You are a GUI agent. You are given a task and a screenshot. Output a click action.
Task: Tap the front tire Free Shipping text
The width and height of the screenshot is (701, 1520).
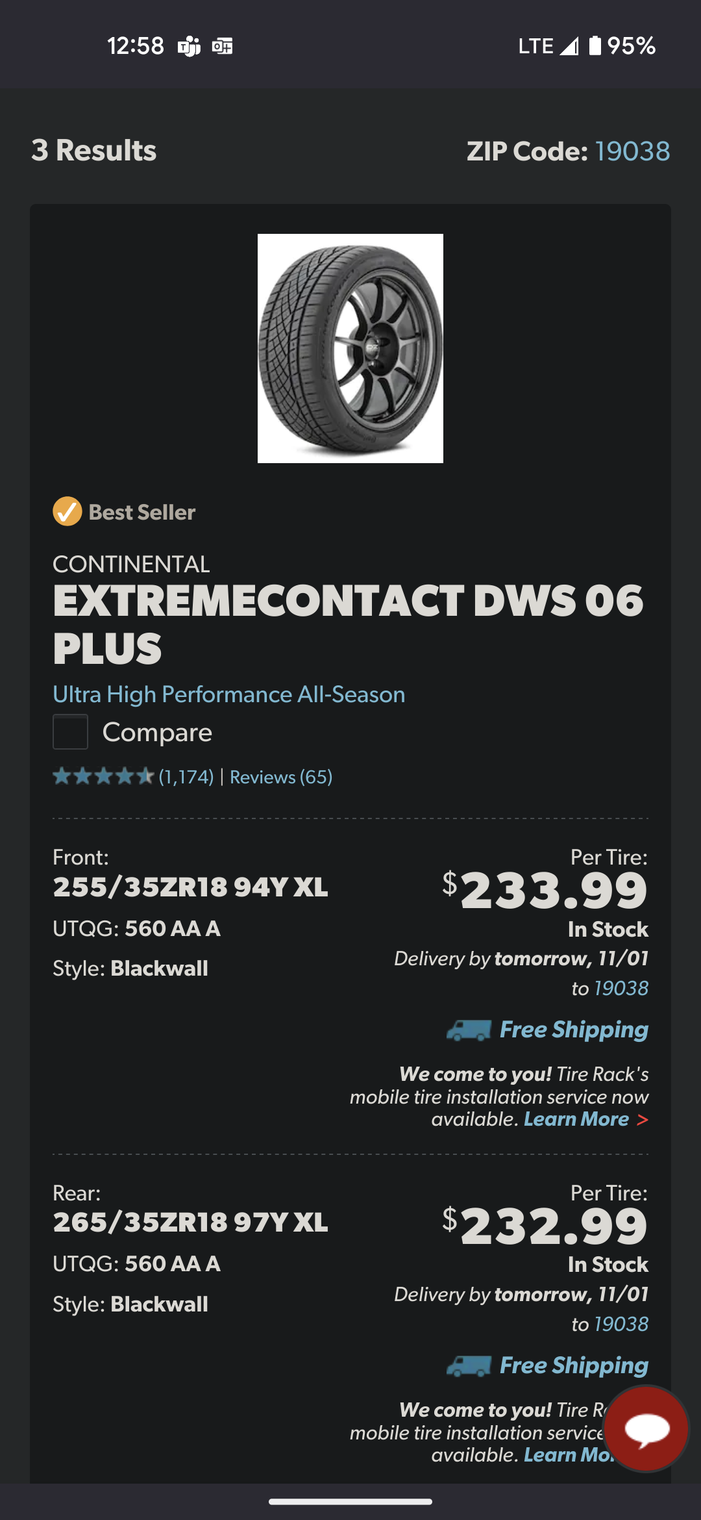574,1030
